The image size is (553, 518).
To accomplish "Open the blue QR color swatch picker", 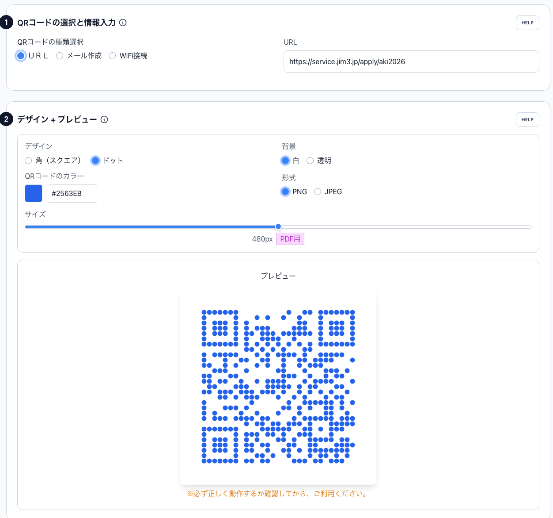I will pos(34,193).
